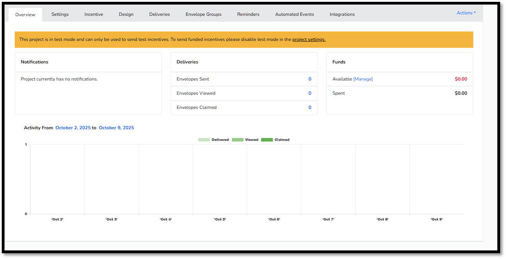This screenshot has width=506, height=259.
Task: Click the 'Oct 7' chart axis label
Action: [x=328, y=219]
